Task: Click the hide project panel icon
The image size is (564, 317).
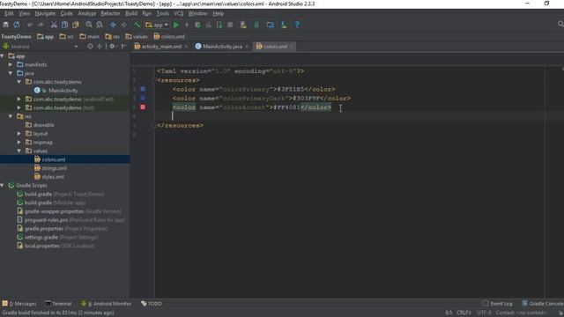Action: tap(123, 47)
